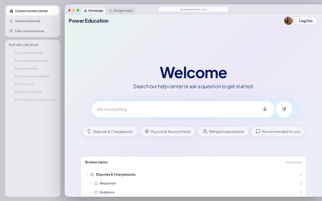
Task: Check the Customized header checkbox
Action: click(11, 53)
